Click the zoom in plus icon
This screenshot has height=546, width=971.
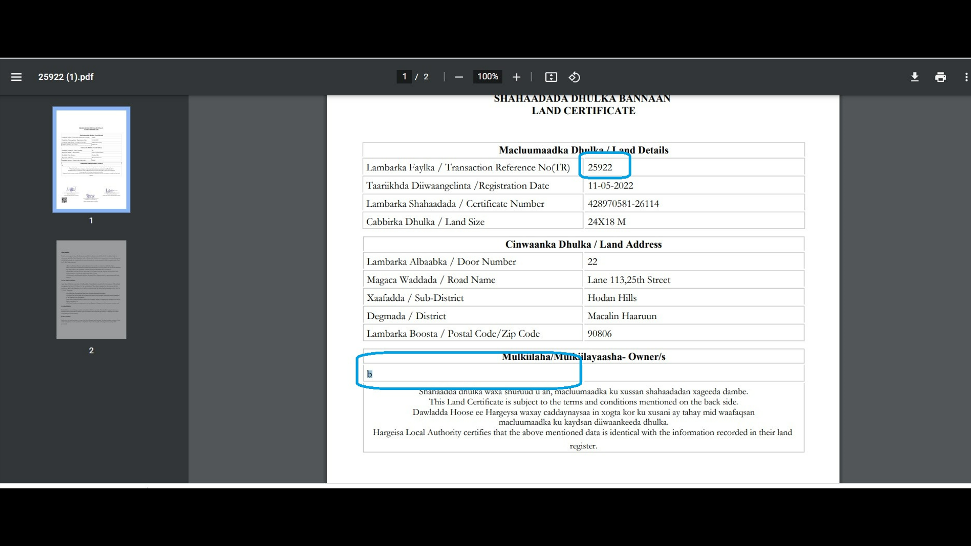pos(516,77)
